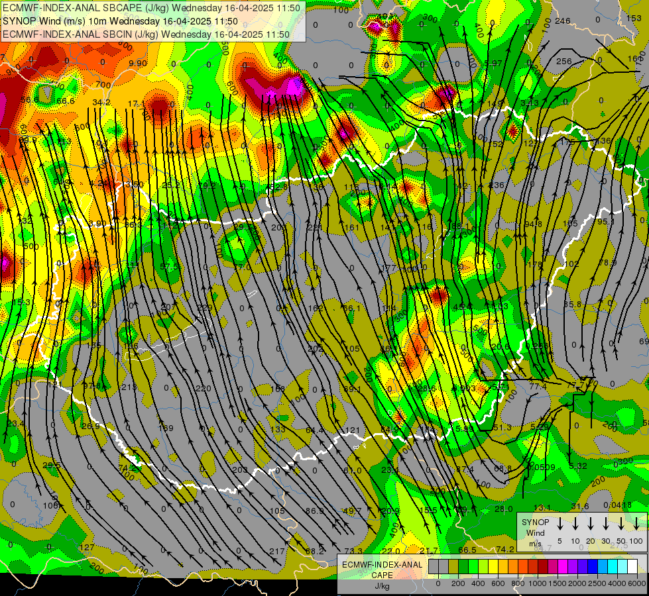Click the '133' value on the map
The image size is (649, 596).
[x=278, y=429]
